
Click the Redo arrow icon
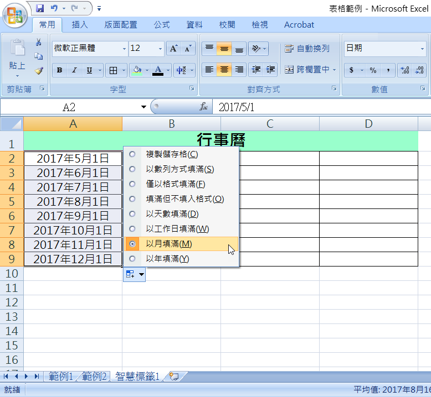pyautogui.click(x=74, y=8)
